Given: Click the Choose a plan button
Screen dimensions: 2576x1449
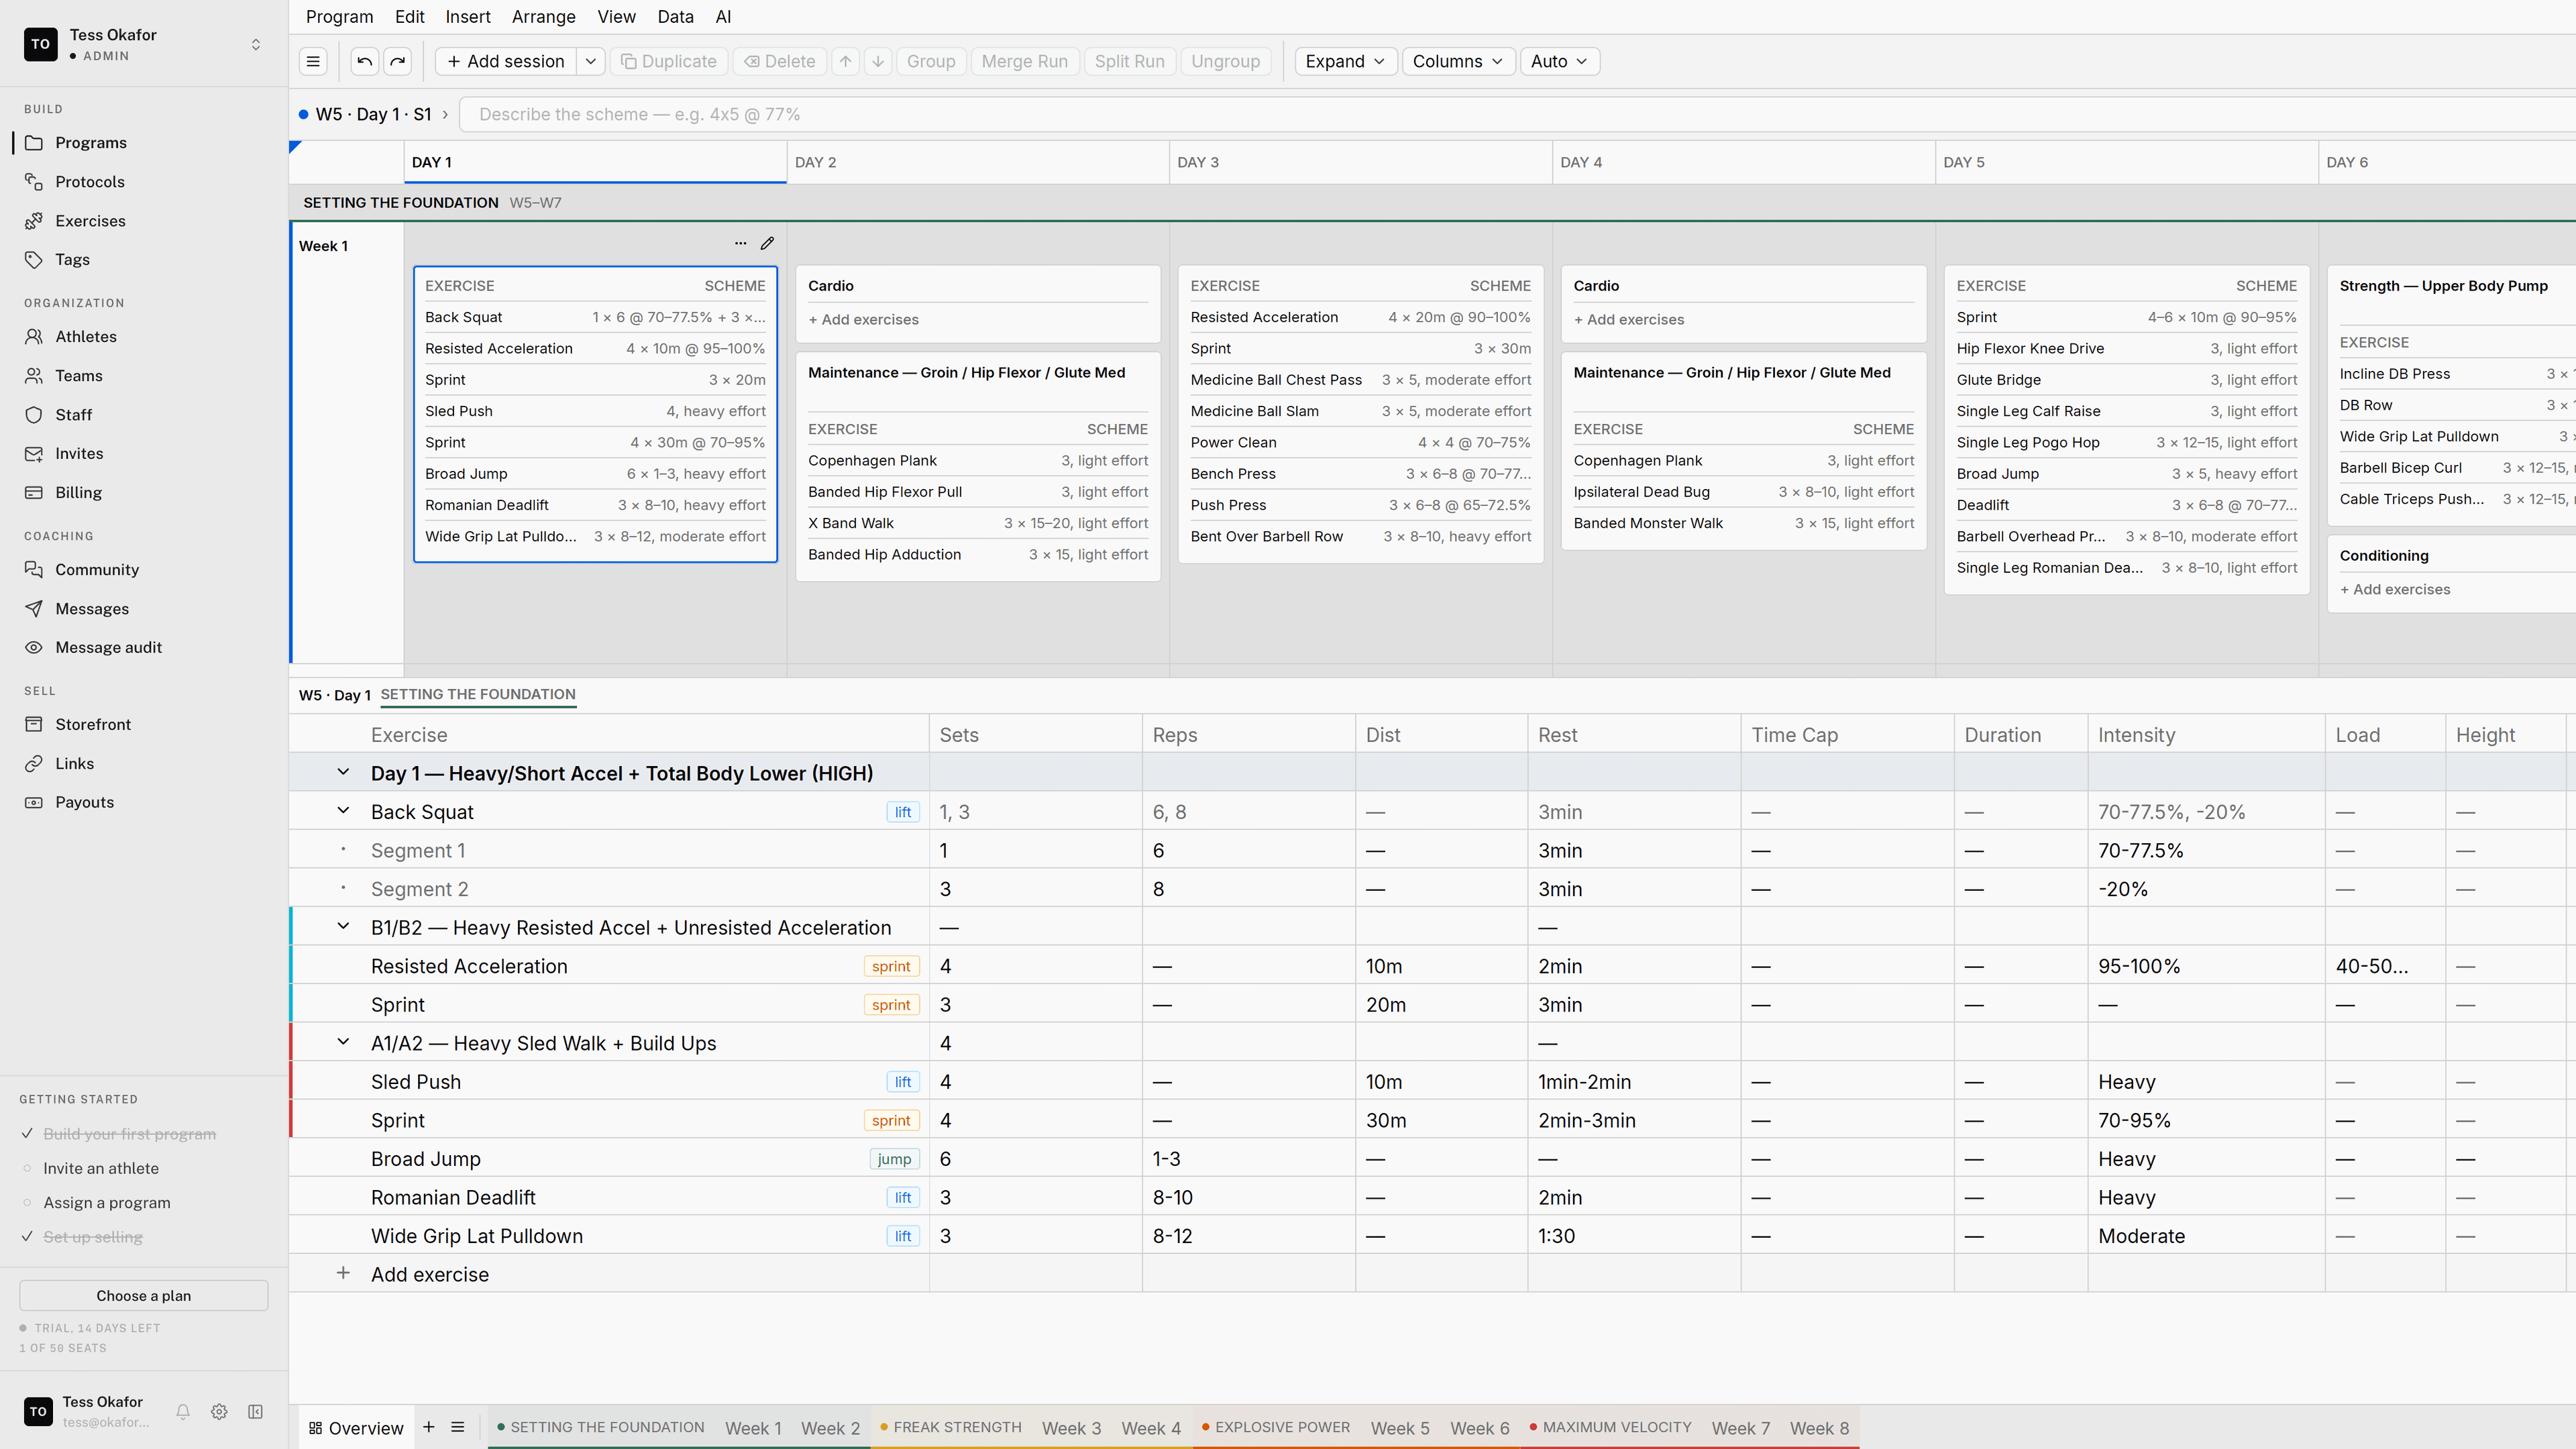Looking at the screenshot, I should tap(144, 1295).
